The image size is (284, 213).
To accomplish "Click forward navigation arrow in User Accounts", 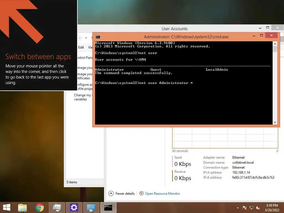I will tap(80, 38).
